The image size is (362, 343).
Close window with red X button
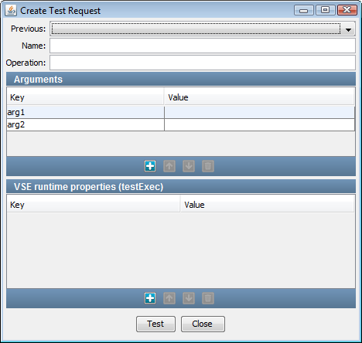(x=347, y=10)
